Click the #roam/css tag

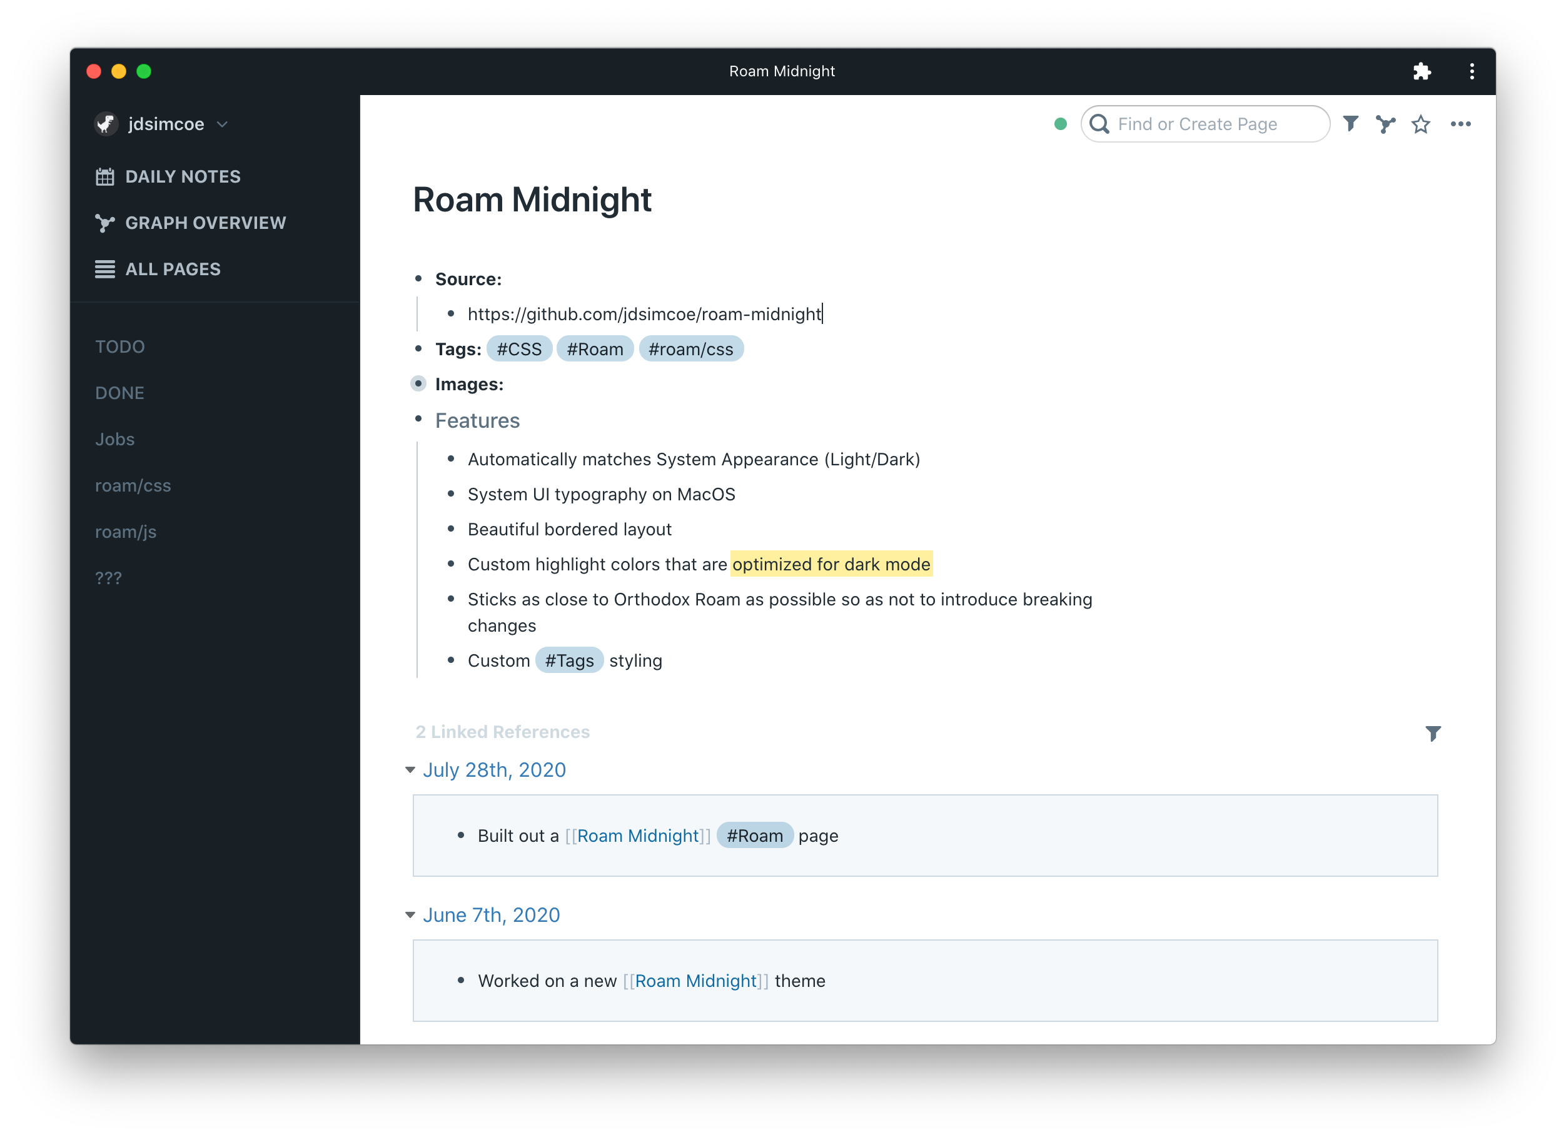click(690, 350)
